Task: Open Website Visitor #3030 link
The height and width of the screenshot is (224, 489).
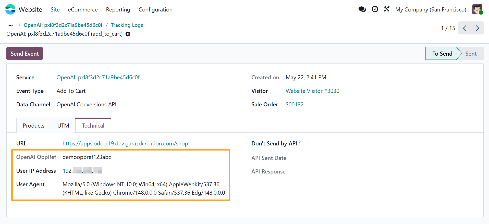Action: tap(312, 91)
